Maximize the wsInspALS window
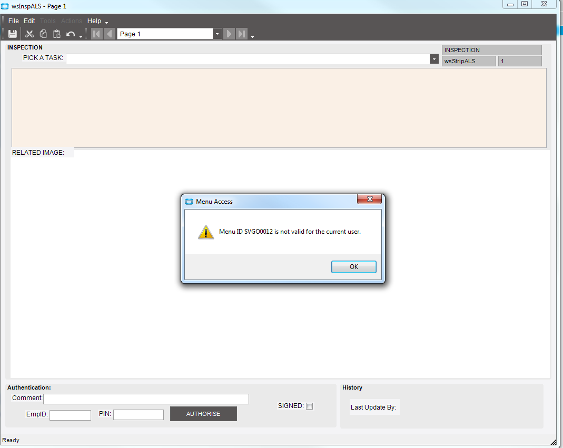The height and width of the screenshot is (448, 563). pos(525,4)
